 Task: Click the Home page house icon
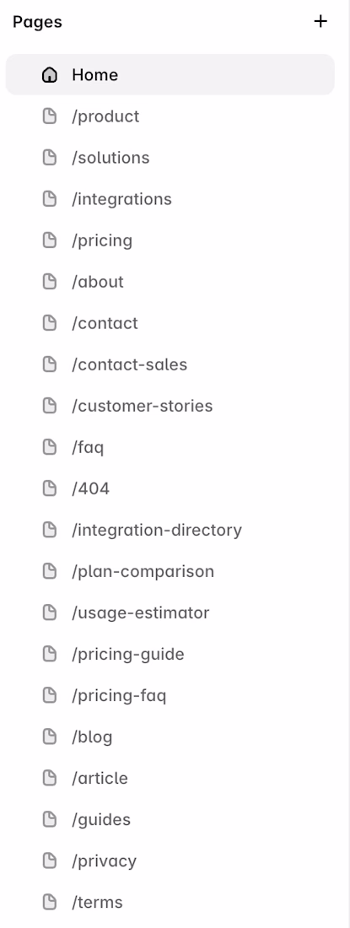pos(51,74)
